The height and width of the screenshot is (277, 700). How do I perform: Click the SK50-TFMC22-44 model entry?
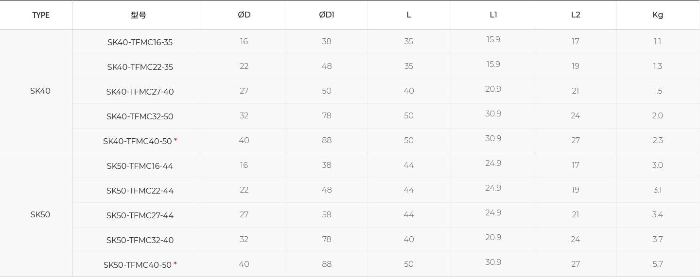(140, 191)
